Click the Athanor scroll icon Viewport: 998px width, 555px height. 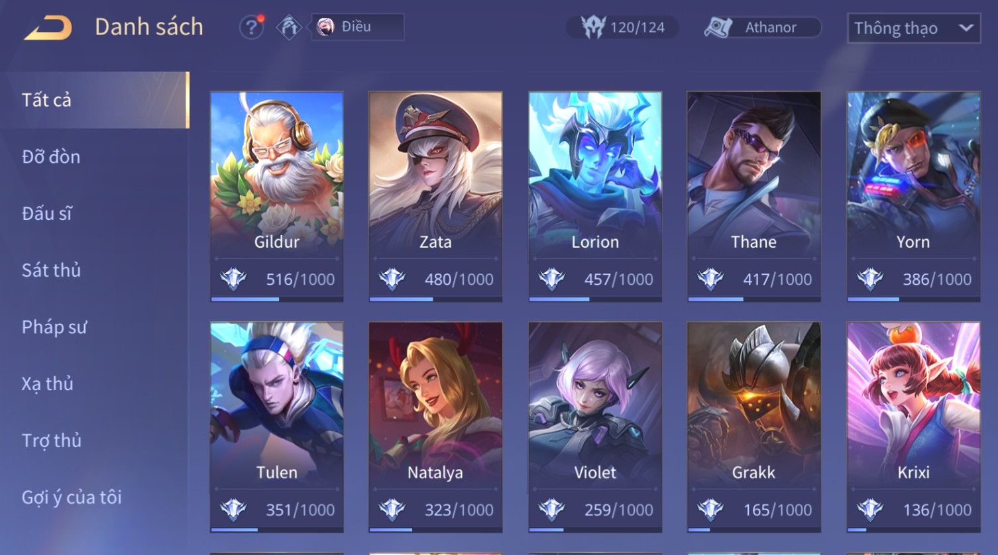718,27
